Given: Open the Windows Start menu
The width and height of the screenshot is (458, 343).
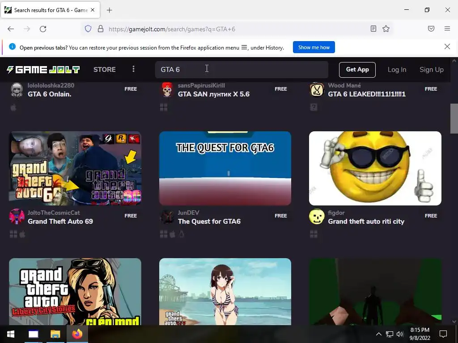Looking at the screenshot, I should pyautogui.click(x=11, y=334).
